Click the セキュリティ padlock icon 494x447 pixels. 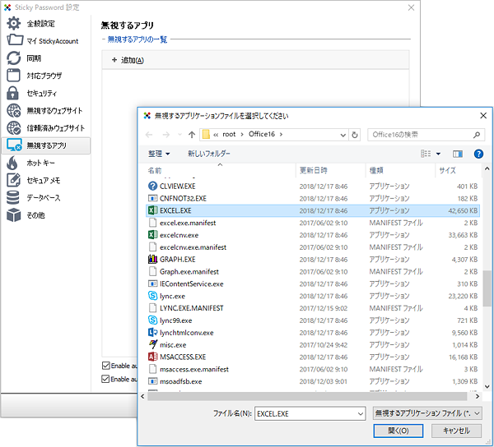point(12,93)
